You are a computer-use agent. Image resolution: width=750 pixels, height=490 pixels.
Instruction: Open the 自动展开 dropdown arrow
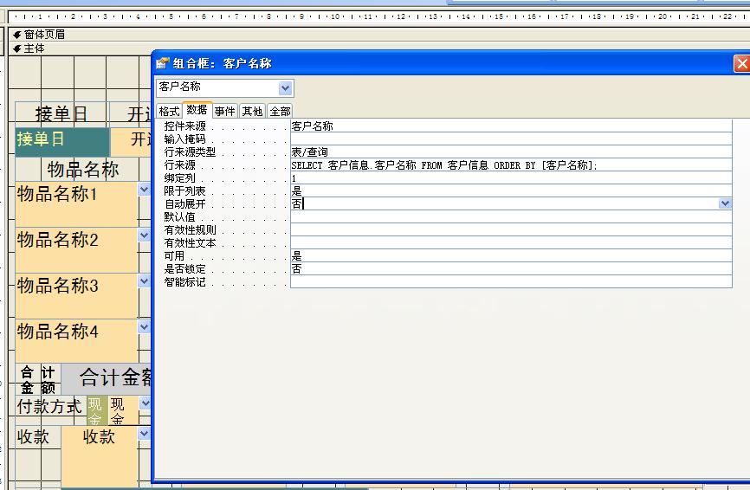coord(725,203)
